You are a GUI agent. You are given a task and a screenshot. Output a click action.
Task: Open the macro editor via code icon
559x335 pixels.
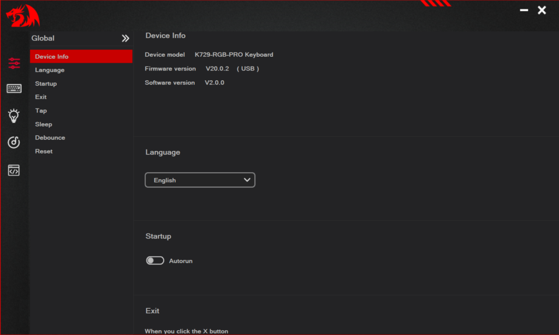coord(14,170)
